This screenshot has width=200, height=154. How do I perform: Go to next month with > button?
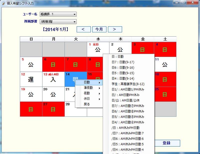[115, 29]
